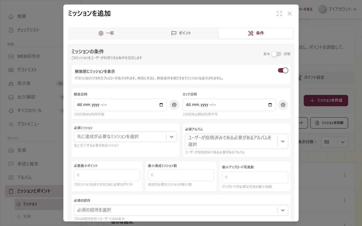
Task: Click the picture icon for 写真
Action: (x=11, y=150)
